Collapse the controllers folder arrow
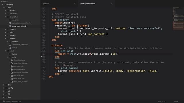The height and width of the screenshot is (103, 184). coord(6,17)
